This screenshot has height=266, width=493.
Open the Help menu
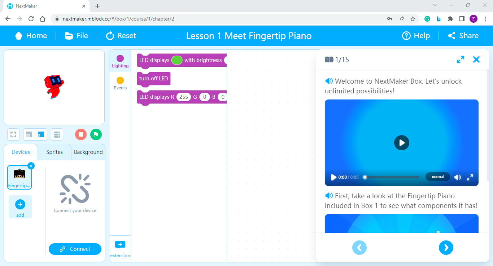(416, 36)
